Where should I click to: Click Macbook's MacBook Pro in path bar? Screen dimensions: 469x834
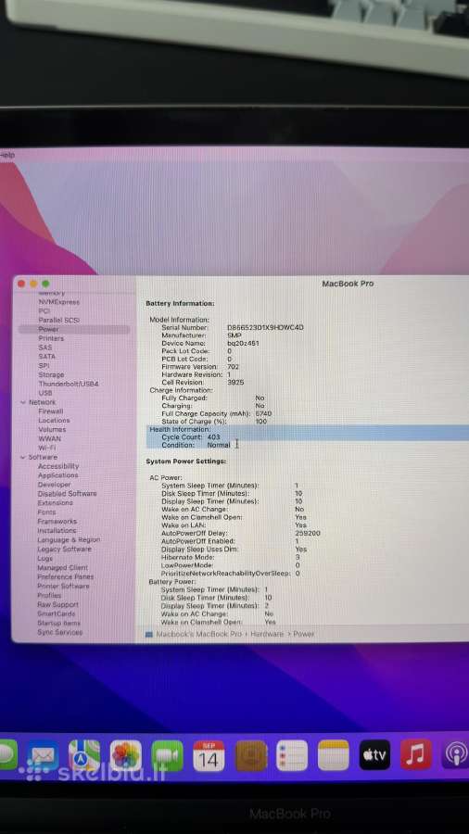click(198, 634)
